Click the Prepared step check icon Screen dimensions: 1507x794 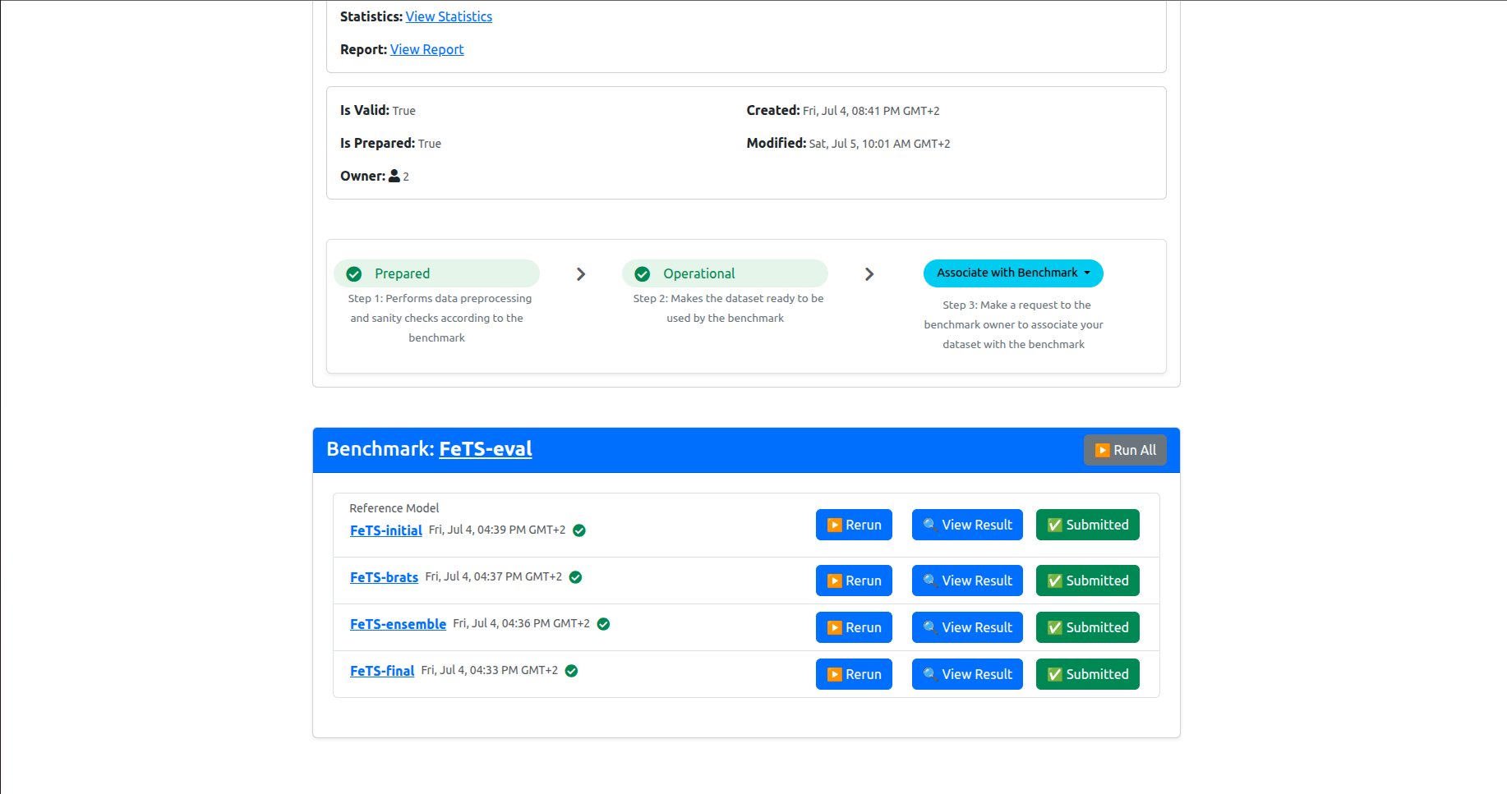coord(354,274)
